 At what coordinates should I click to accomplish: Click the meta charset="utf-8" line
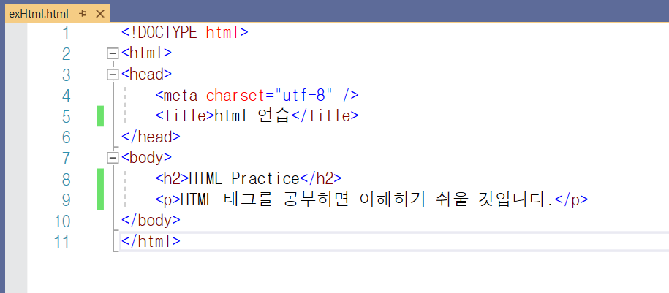[x=257, y=95]
